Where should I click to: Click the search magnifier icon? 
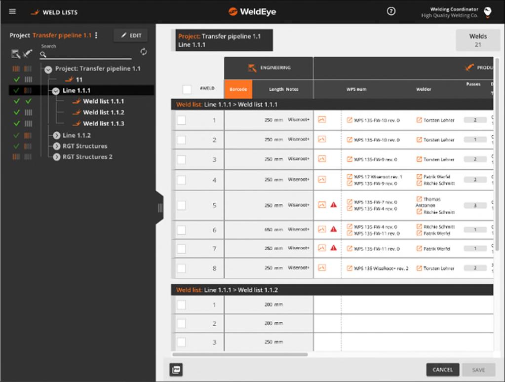tap(43, 55)
